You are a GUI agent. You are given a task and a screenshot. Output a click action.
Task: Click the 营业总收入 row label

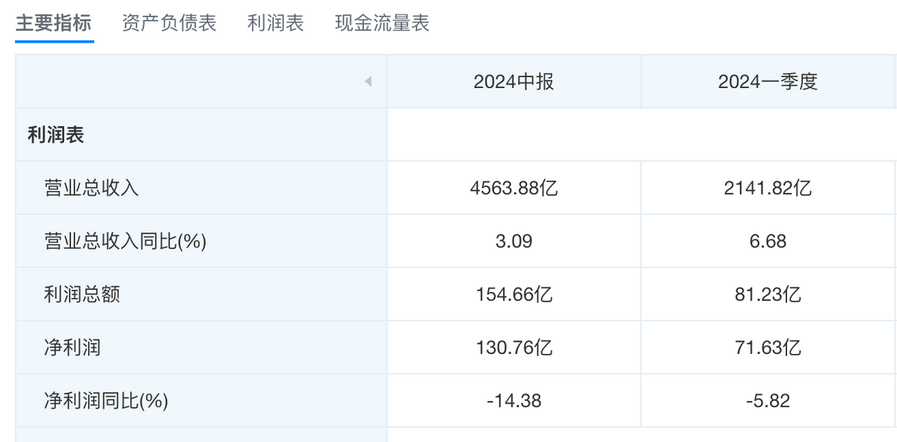pyautogui.click(x=91, y=188)
